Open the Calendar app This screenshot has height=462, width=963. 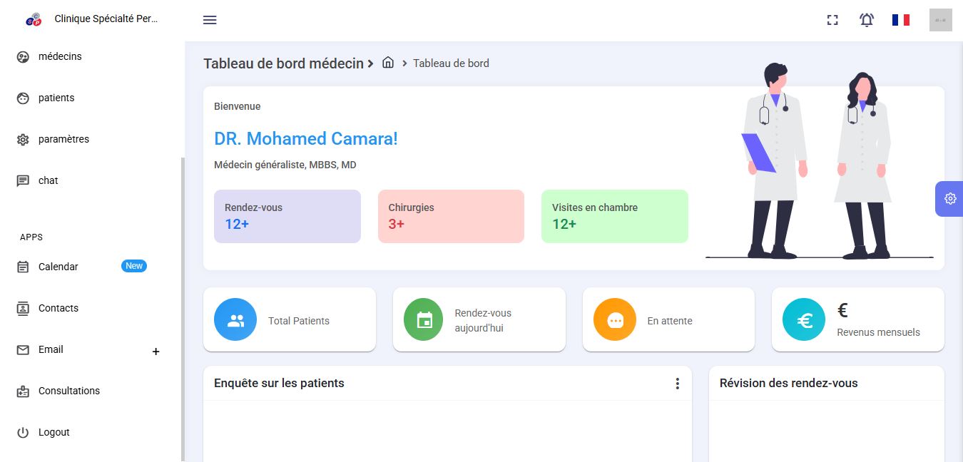coord(58,267)
